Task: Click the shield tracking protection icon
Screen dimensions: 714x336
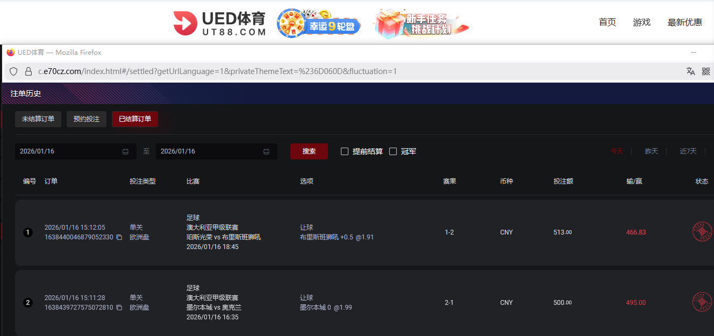Action: pos(14,71)
